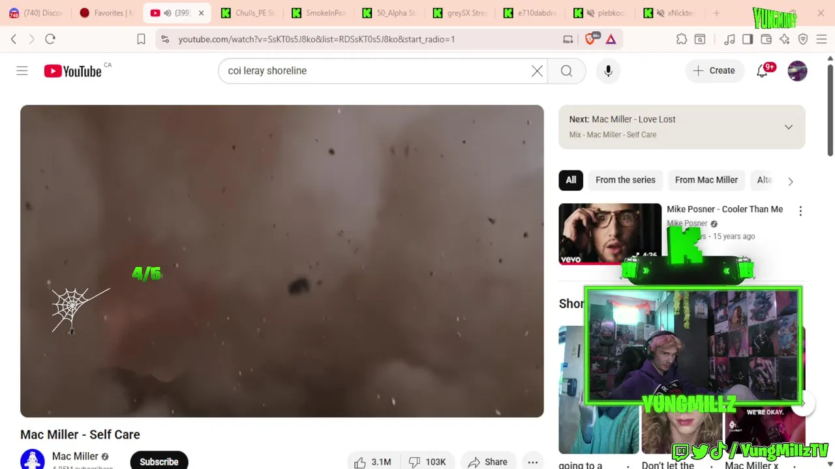Image resolution: width=835 pixels, height=469 pixels.
Task: Switch to the greySX tab
Action: (x=460, y=13)
